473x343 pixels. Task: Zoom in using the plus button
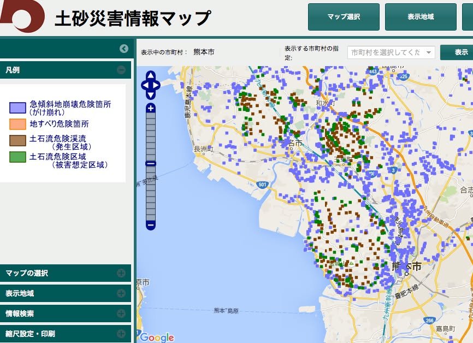click(151, 108)
